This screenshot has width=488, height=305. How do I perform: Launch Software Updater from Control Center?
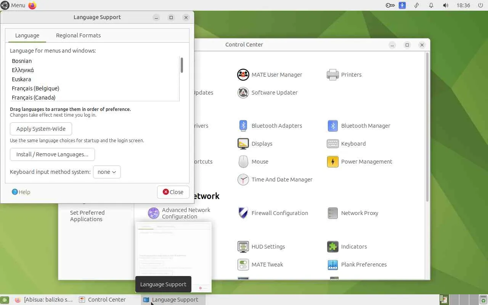click(267, 93)
